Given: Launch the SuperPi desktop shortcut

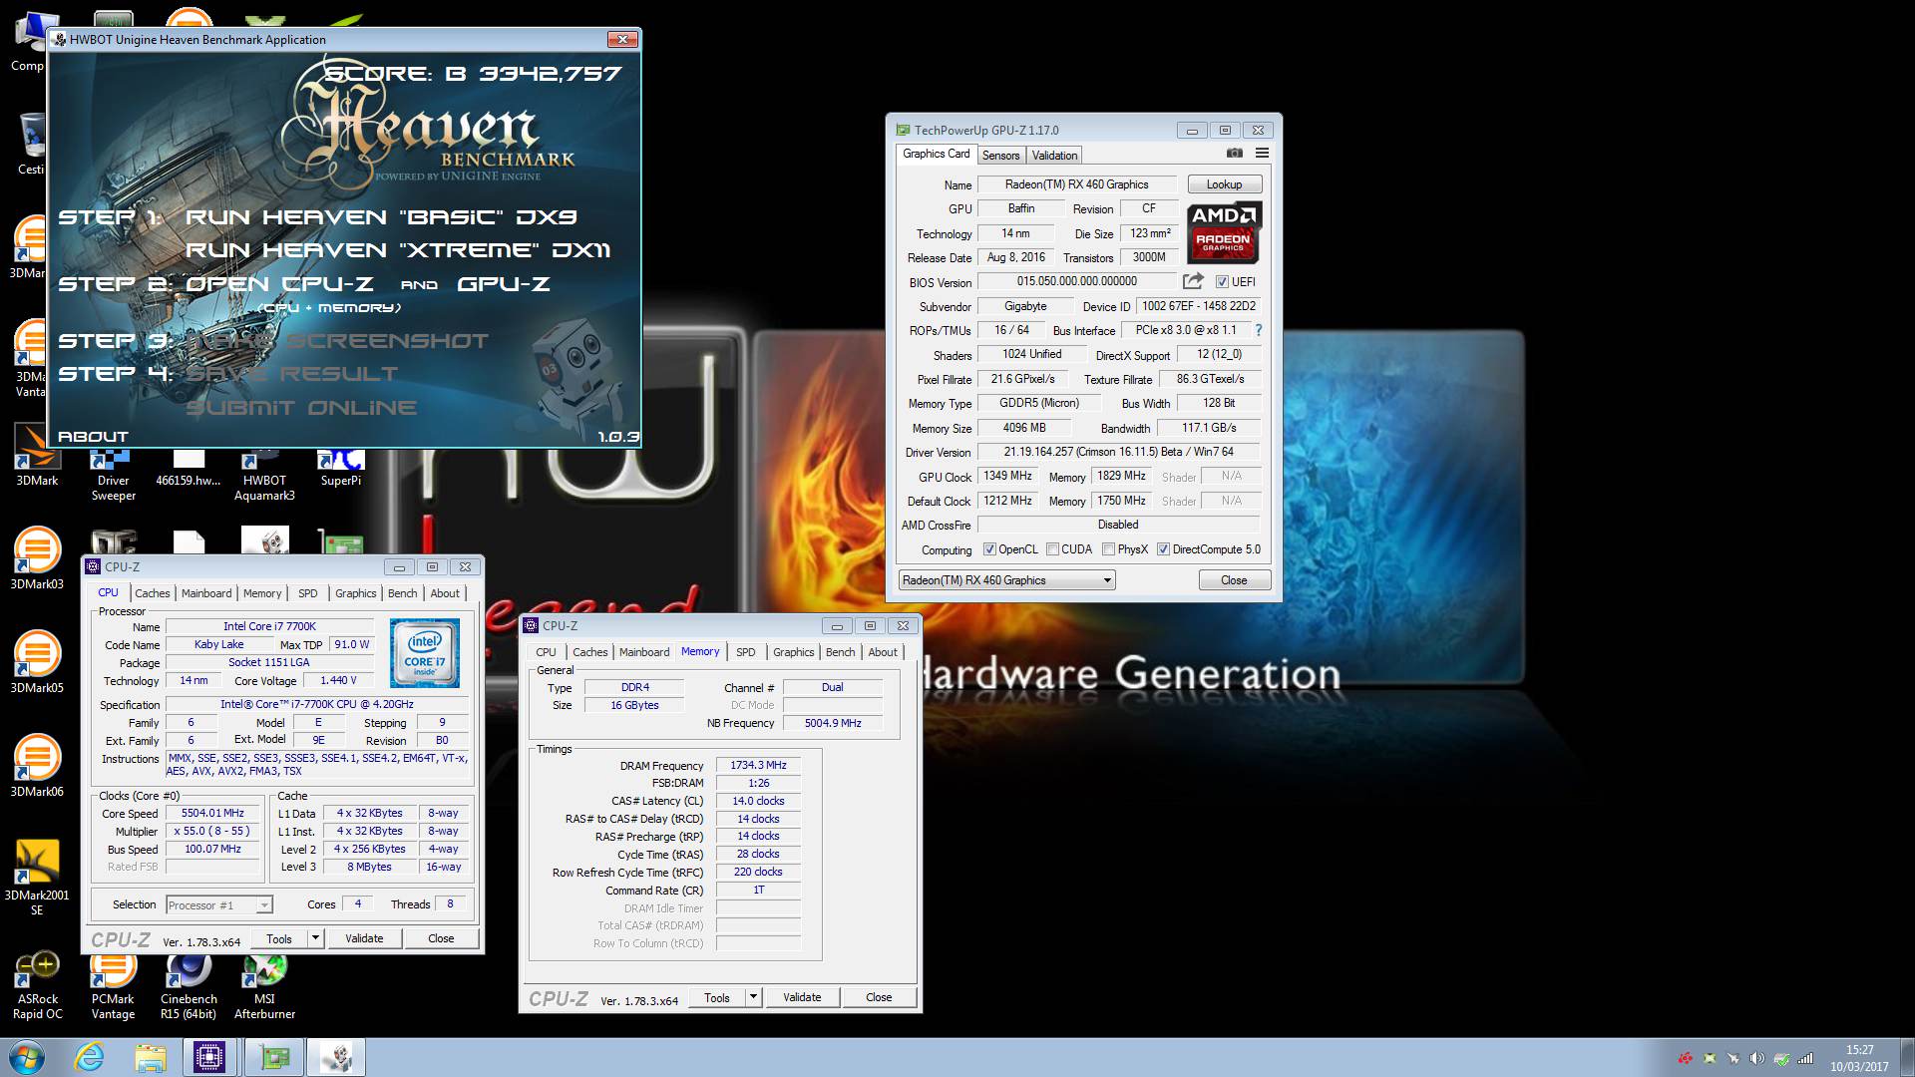Looking at the screenshot, I should 341,469.
